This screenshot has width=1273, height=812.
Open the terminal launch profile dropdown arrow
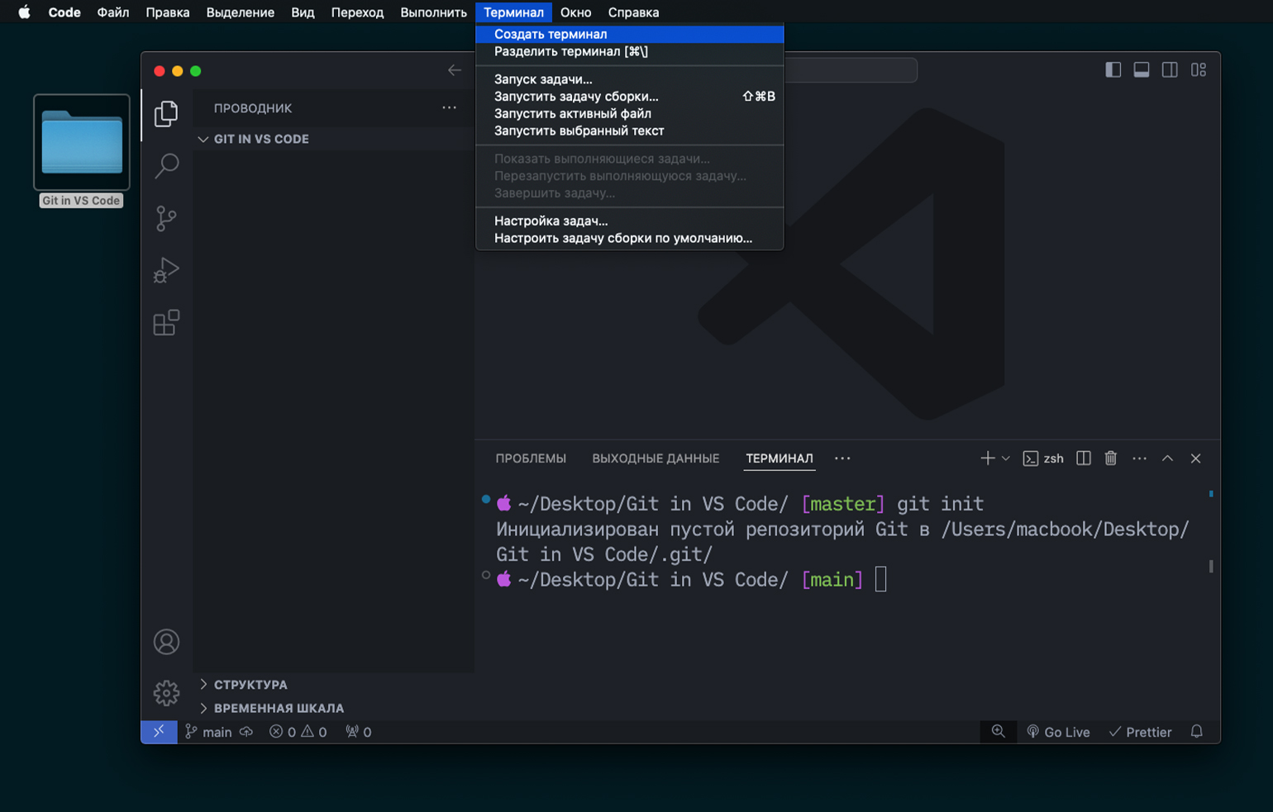(1005, 458)
